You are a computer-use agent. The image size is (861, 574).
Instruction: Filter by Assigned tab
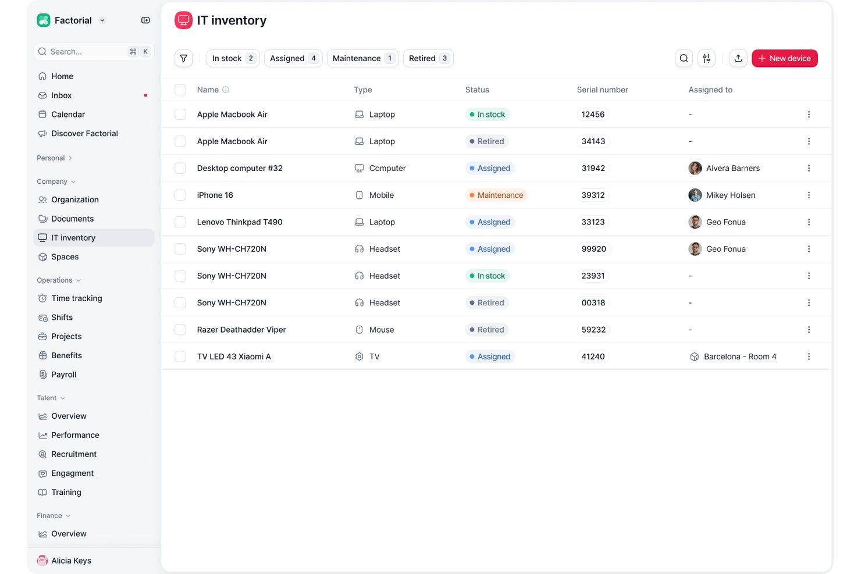[x=293, y=58]
